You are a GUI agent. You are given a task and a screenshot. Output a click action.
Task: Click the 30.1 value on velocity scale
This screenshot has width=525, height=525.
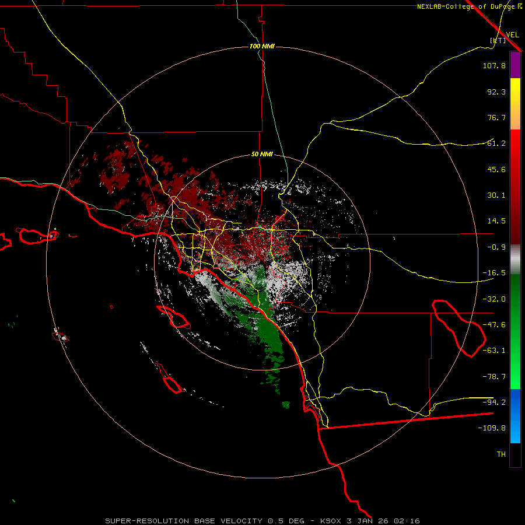496,195
